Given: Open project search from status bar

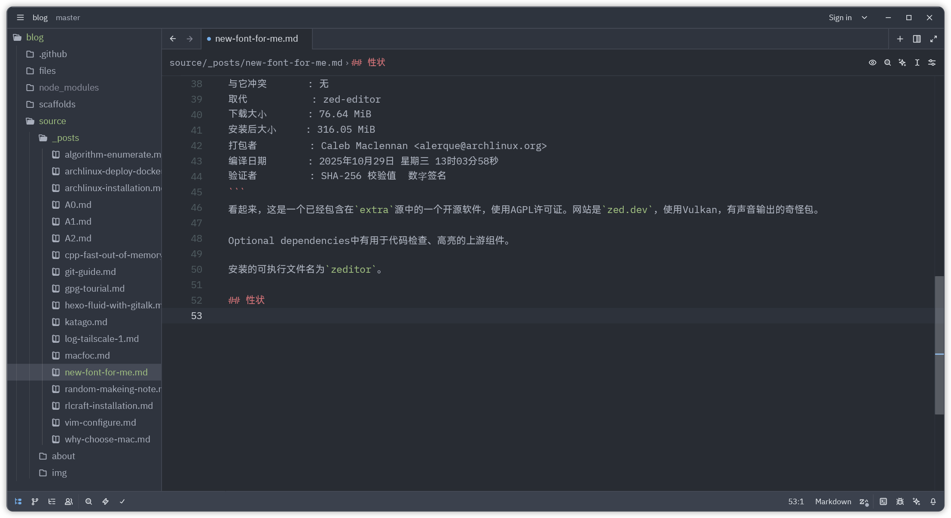Looking at the screenshot, I should 88,501.
